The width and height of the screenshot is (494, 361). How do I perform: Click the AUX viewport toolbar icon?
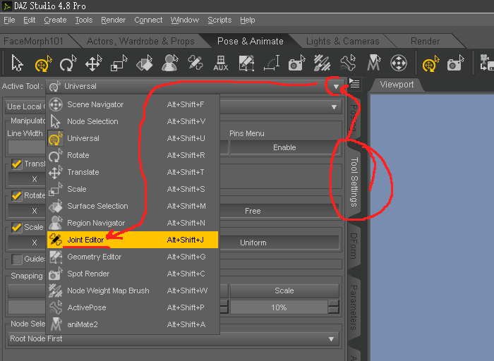220,63
